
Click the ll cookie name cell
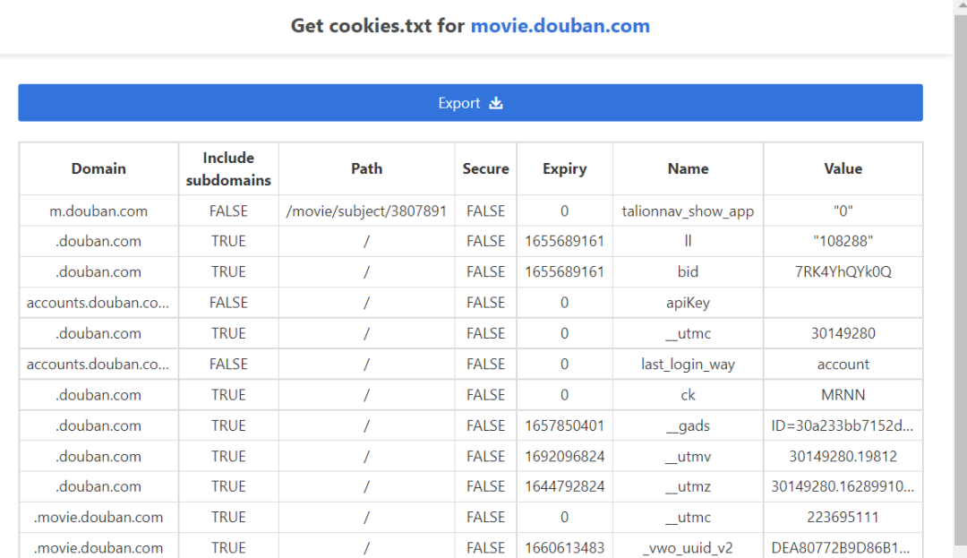click(689, 241)
